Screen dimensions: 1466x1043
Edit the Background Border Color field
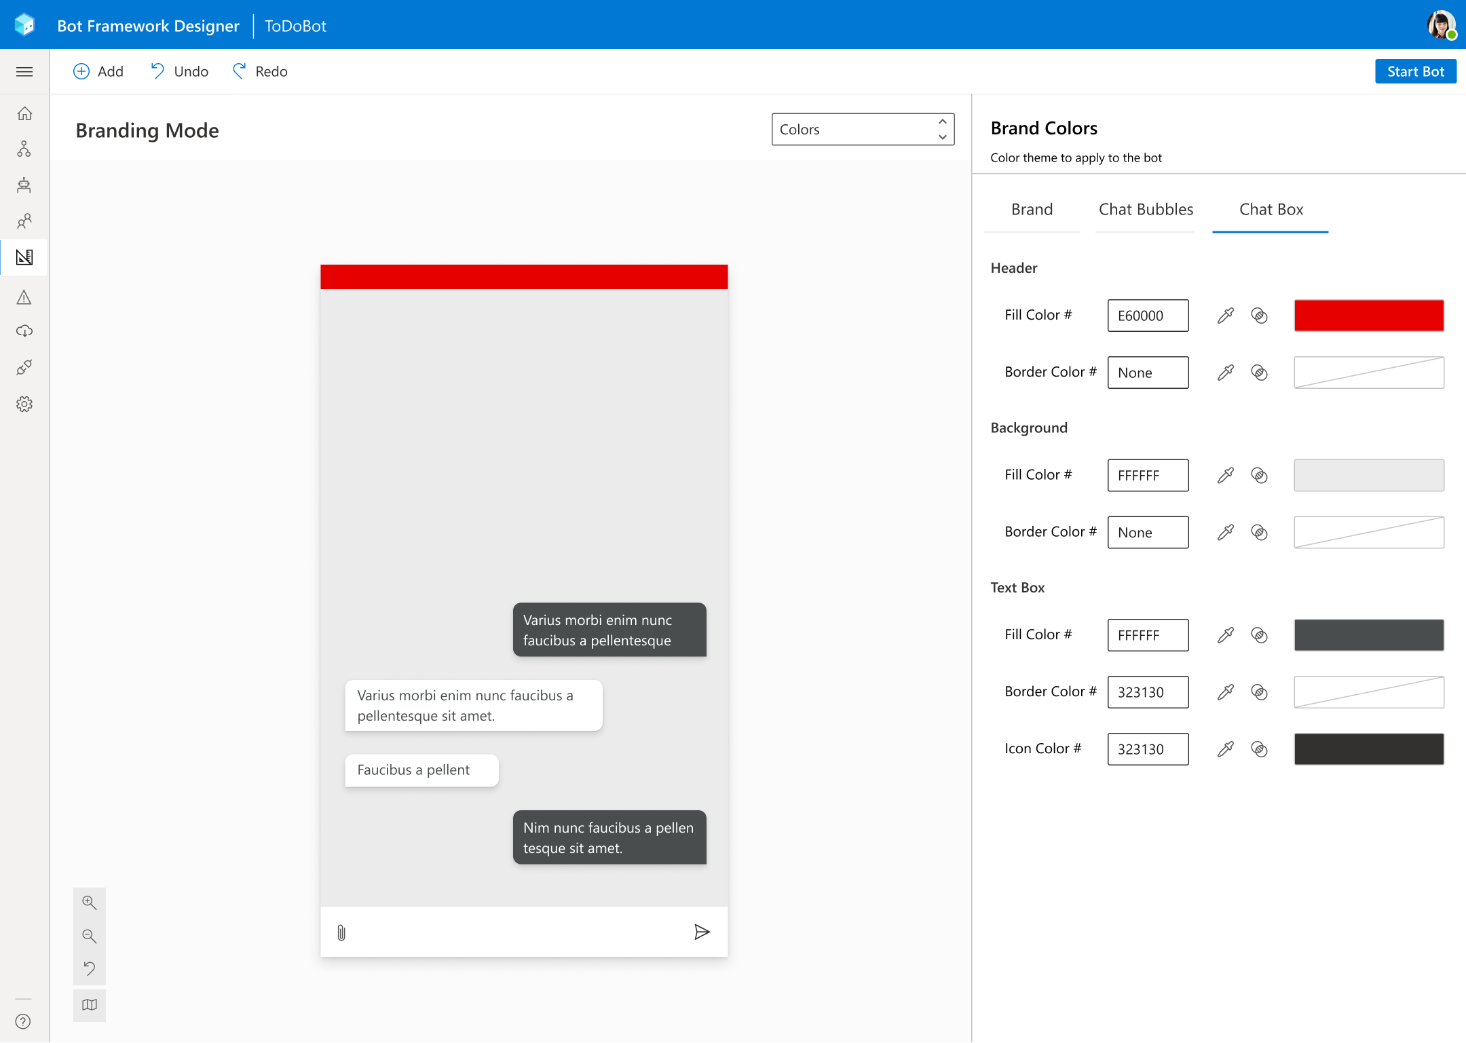[x=1148, y=533]
